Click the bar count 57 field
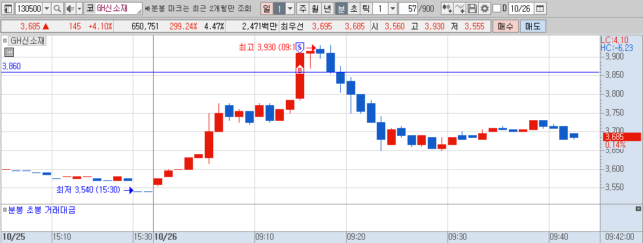The height and width of the screenshot is (243, 643). (408, 8)
